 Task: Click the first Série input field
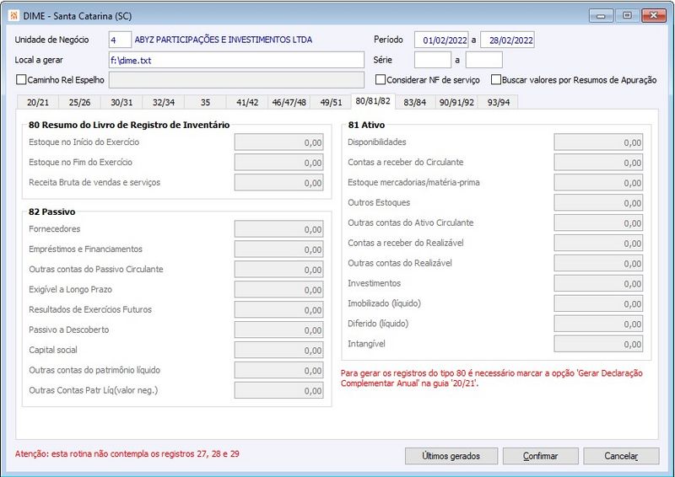click(x=433, y=60)
